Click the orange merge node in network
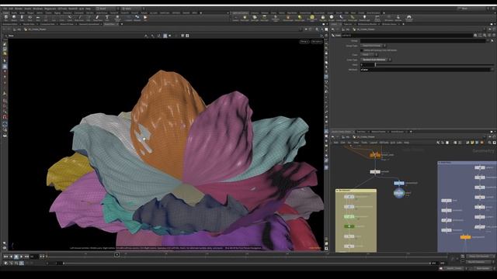The width and height of the screenshot is (497, 279). (375, 155)
